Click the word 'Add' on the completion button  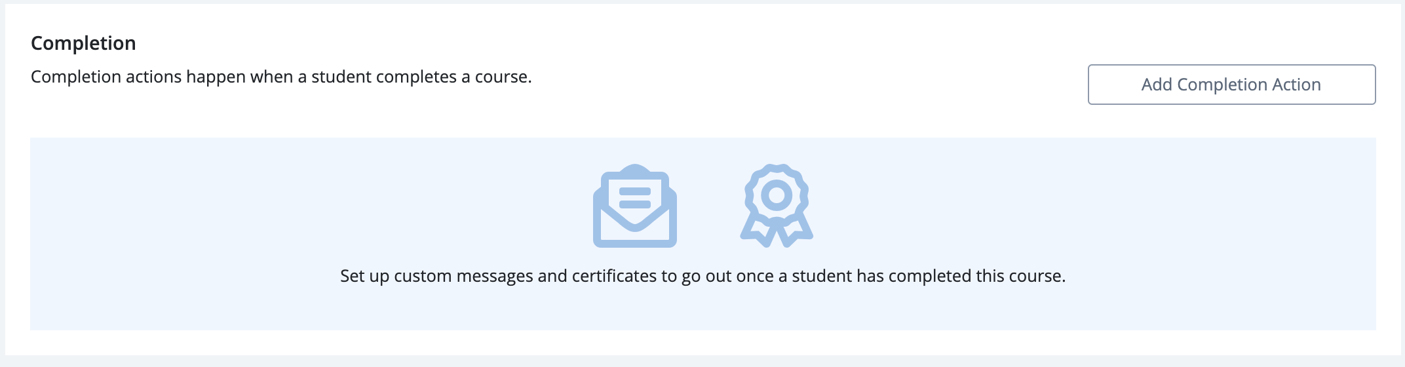coord(1157,85)
